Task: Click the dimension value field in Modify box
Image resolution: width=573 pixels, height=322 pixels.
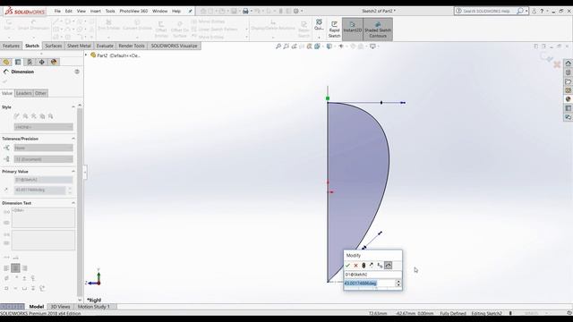Action: tap(370, 284)
